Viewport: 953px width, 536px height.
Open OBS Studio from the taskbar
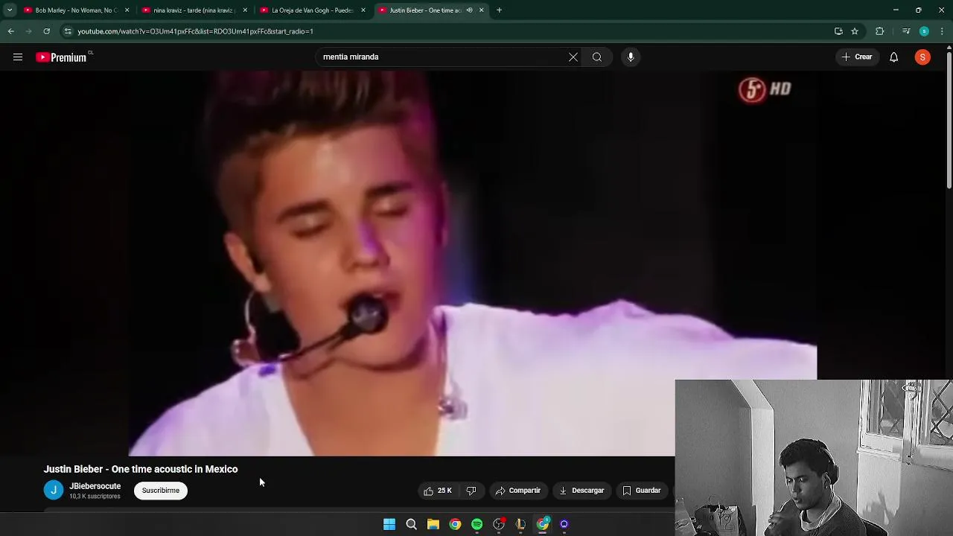(x=499, y=524)
